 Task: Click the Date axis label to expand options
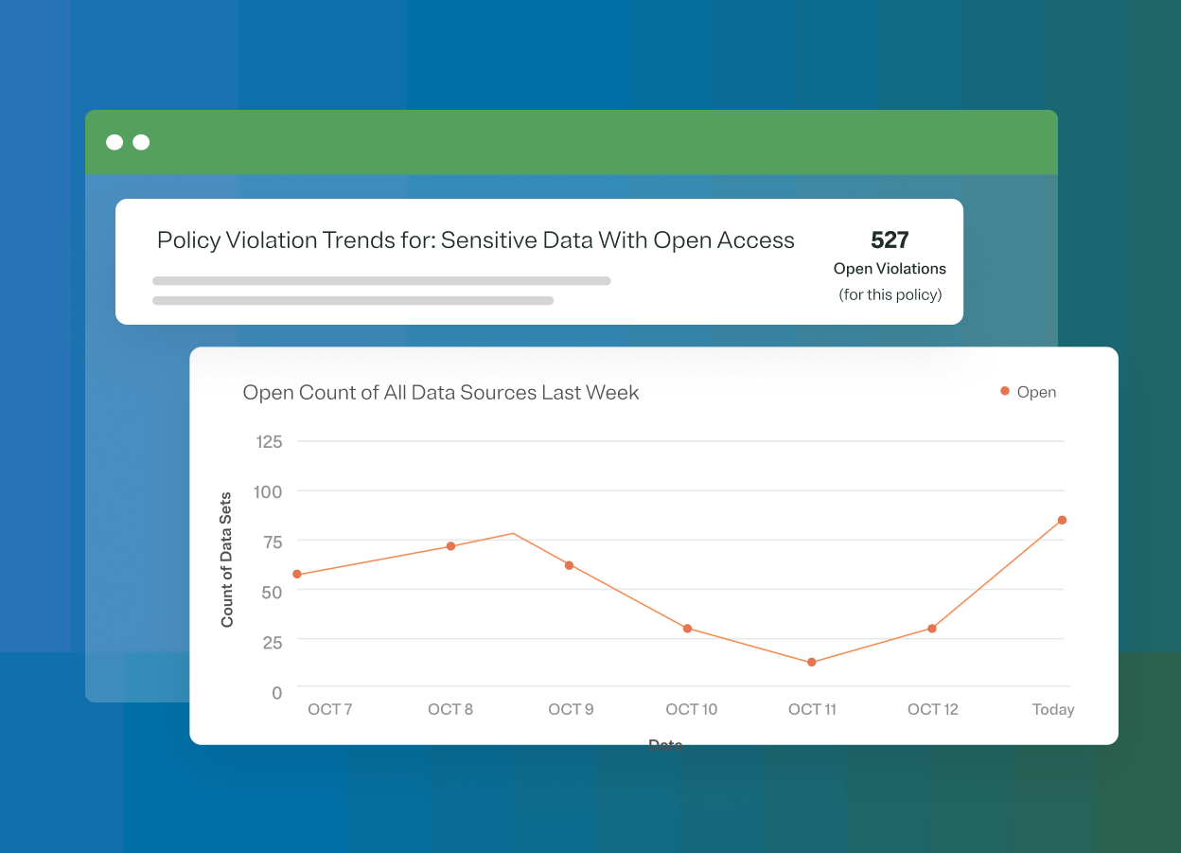(666, 744)
